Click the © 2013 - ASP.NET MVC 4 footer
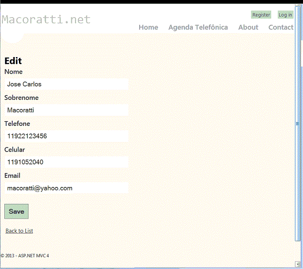Viewport: 303px width, 269px height. point(25,256)
